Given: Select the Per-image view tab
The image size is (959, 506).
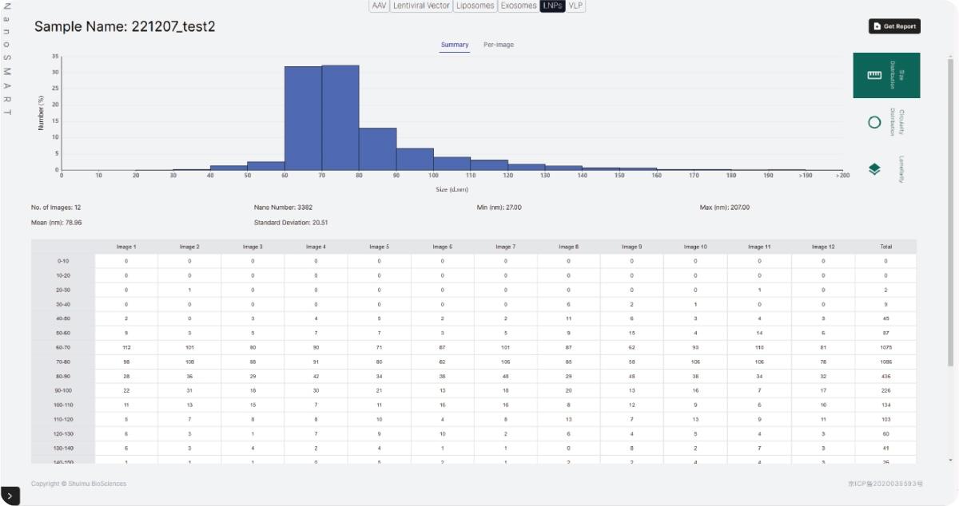Looking at the screenshot, I should pos(499,45).
